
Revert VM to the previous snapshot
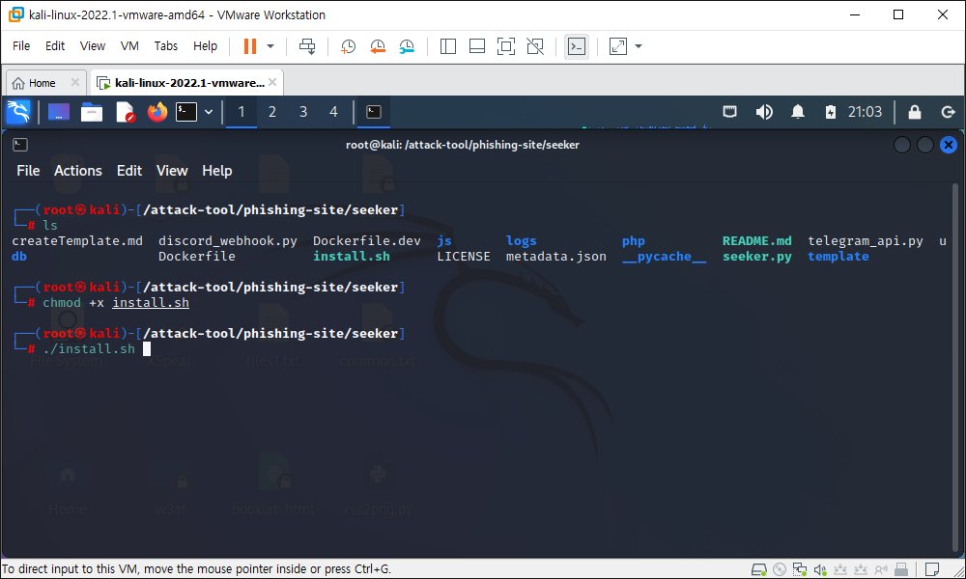tap(377, 46)
